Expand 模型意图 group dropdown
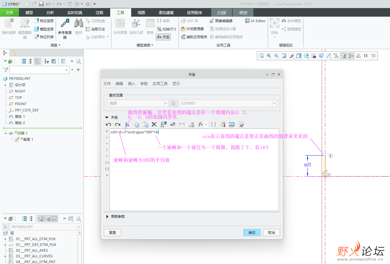This screenshot has width=390, height=264. click(x=145, y=45)
